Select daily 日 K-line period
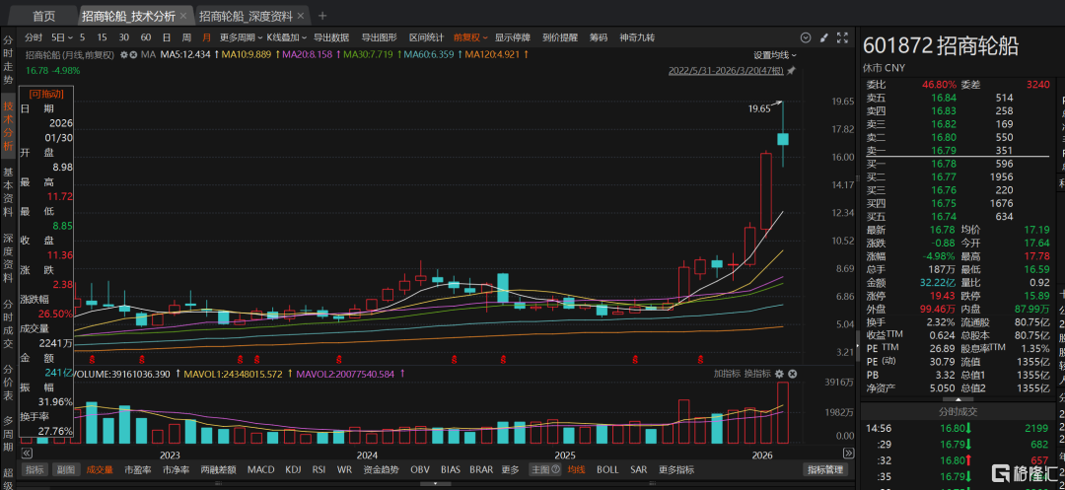1065x490 pixels. point(167,37)
